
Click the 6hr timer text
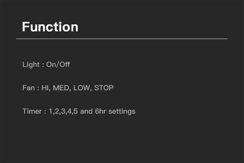[101, 111]
